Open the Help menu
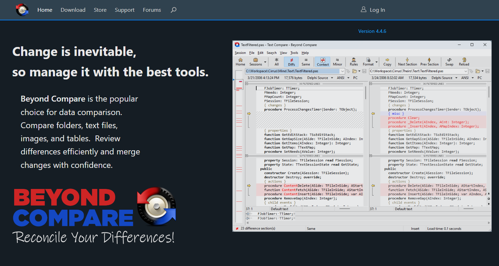Screen dimensions: 499x266 click(305, 53)
